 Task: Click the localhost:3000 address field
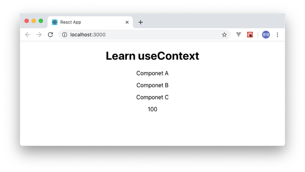click(x=144, y=35)
